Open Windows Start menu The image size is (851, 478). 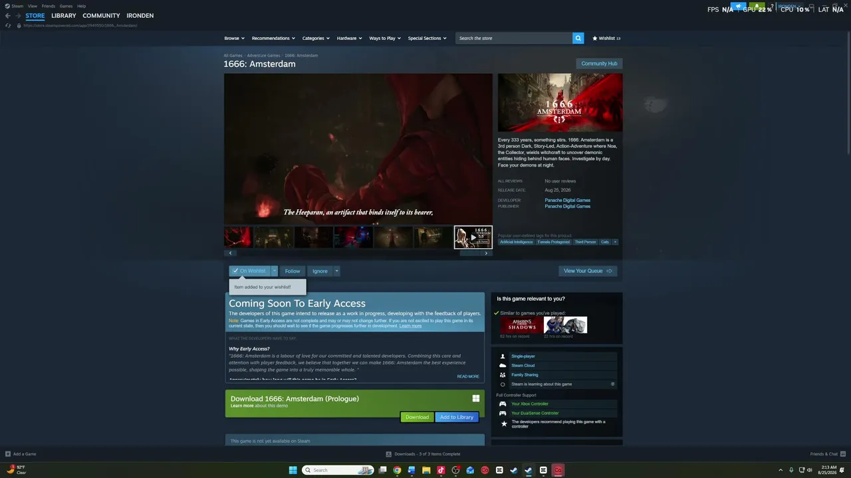293,470
